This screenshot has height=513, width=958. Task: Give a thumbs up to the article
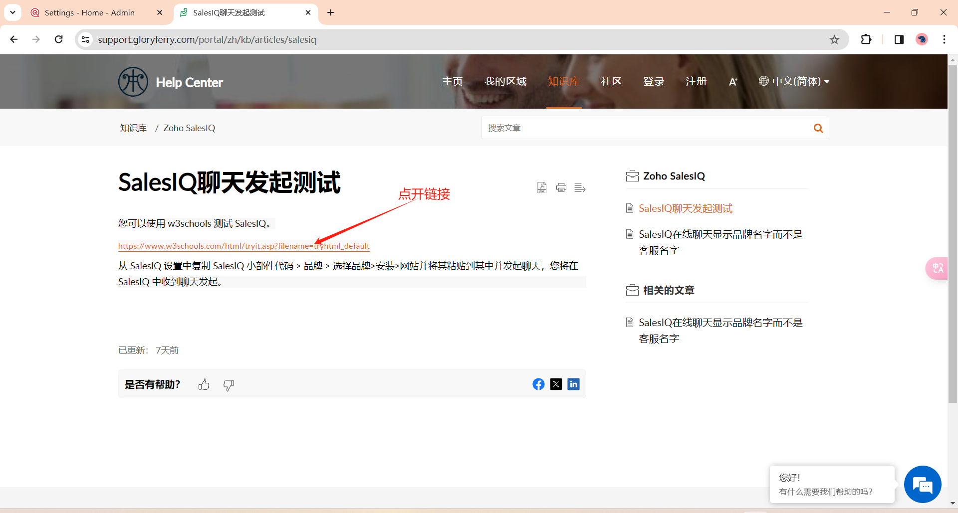[x=204, y=384]
